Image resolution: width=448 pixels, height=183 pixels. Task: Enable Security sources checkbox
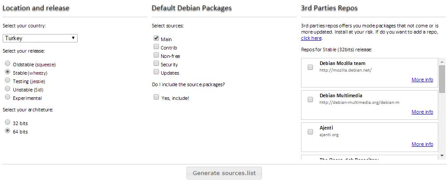(x=156, y=63)
